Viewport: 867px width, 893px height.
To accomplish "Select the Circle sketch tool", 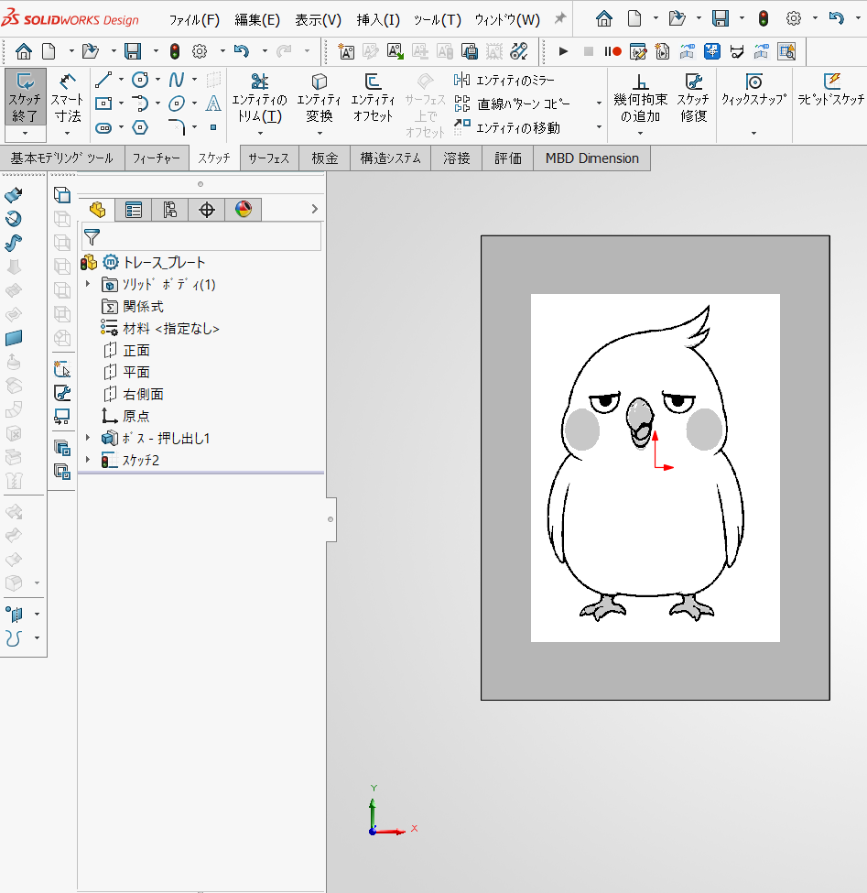I will (140, 80).
